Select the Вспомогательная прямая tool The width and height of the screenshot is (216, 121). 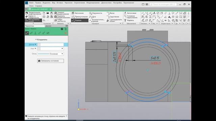[97, 20]
